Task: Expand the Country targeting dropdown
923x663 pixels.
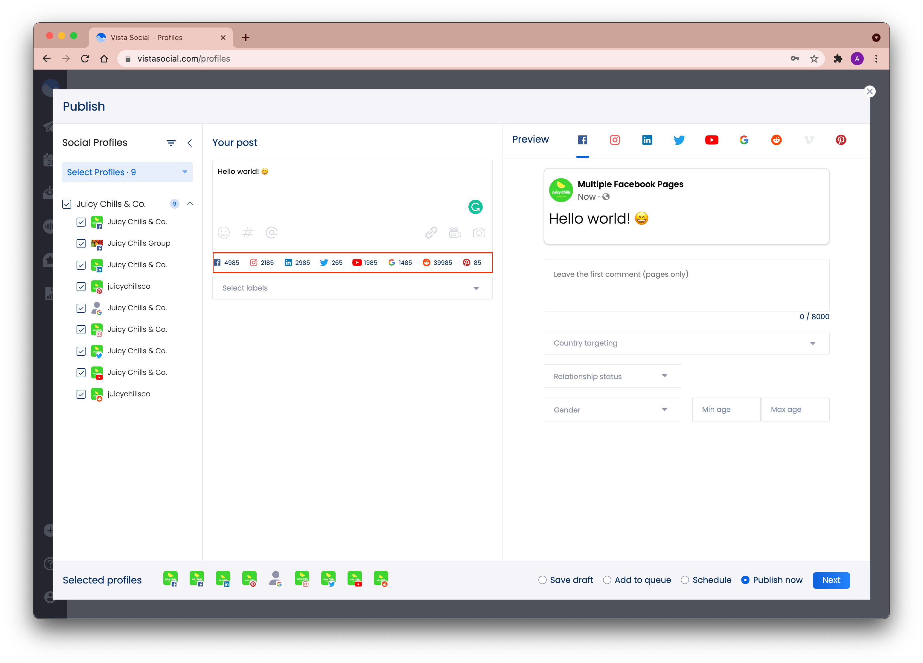Action: coord(686,343)
